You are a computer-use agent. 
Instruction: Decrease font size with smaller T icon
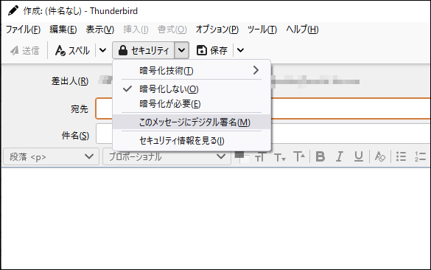tap(280, 157)
